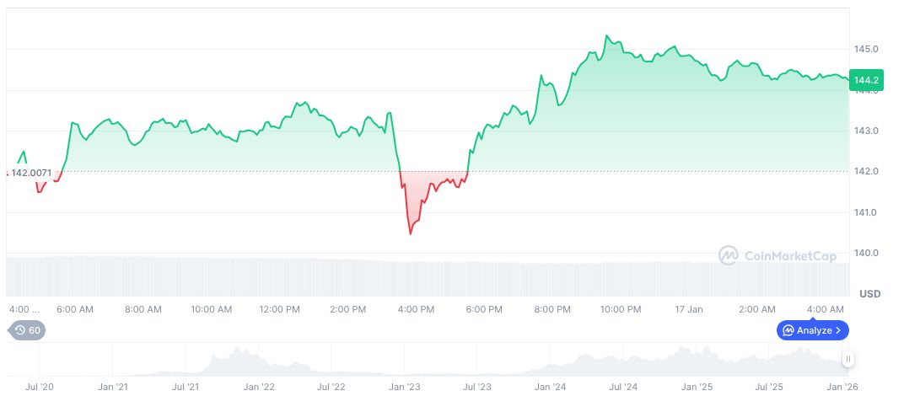Click the chevron arrow on Analyze
The height and width of the screenshot is (396, 904).
[x=839, y=330]
